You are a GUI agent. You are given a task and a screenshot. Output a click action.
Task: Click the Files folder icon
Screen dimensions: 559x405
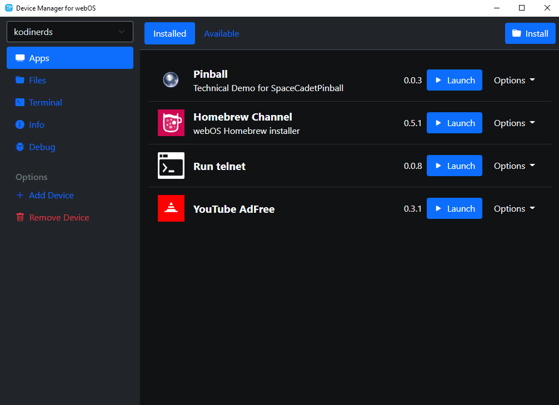20,80
